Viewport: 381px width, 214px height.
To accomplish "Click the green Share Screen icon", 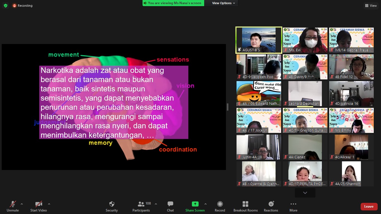I will coord(195,204).
